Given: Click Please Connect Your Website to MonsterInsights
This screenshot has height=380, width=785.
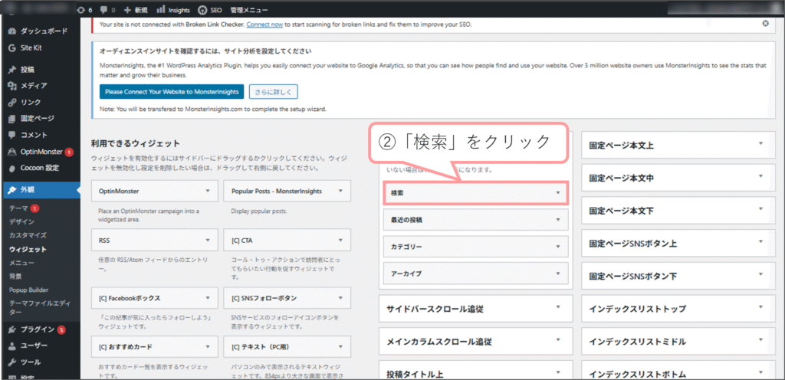Looking at the screenshot, I should click(x=171, y=92).
